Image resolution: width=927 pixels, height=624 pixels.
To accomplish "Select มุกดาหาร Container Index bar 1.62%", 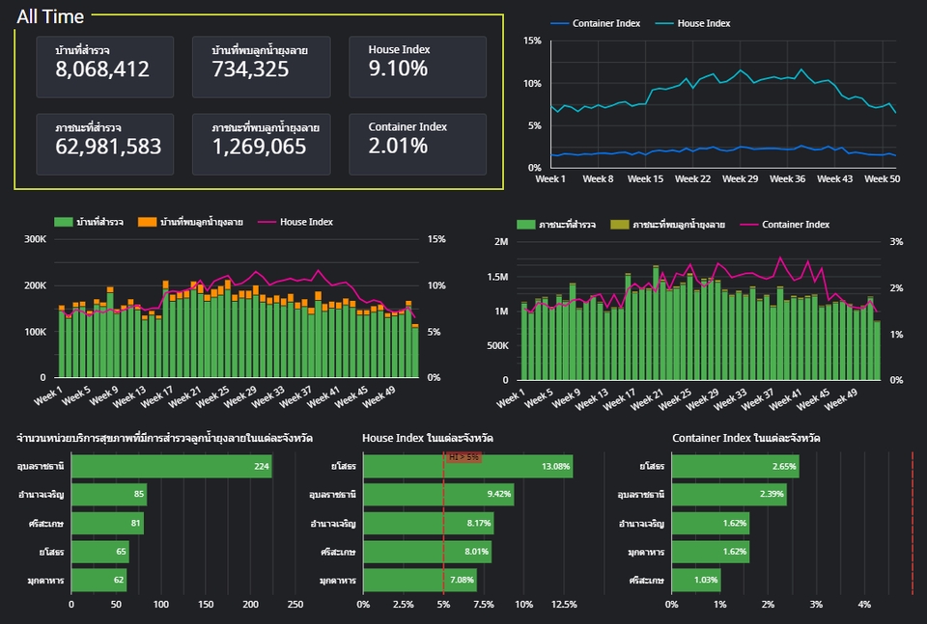I will (x=711, y=552).
